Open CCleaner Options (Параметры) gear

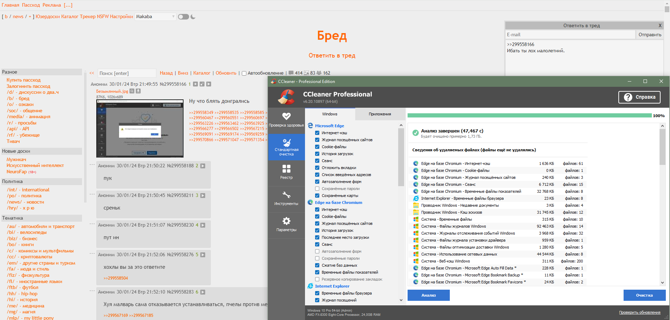click(x=286, y=225)
